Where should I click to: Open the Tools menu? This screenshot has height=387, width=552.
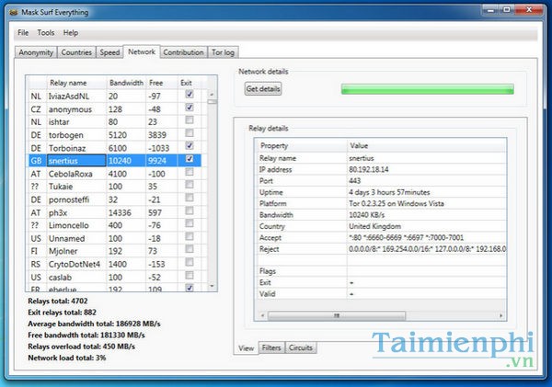tap(46, 32)
